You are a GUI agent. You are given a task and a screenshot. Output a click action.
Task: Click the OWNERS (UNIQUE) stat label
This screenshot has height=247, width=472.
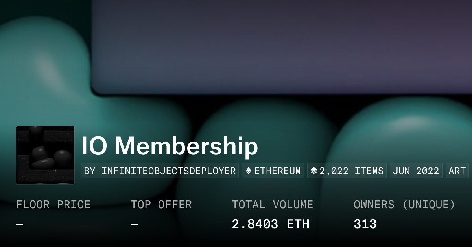pyautogui.click(x=404, y=205)
